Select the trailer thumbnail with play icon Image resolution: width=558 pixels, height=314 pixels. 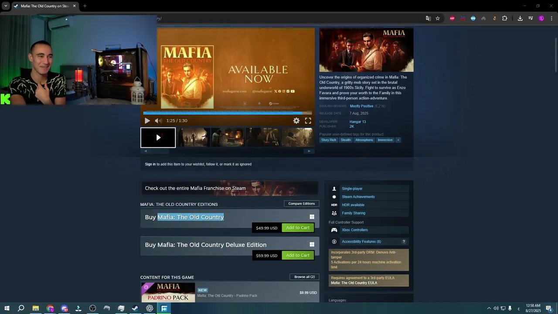(158, 137)
